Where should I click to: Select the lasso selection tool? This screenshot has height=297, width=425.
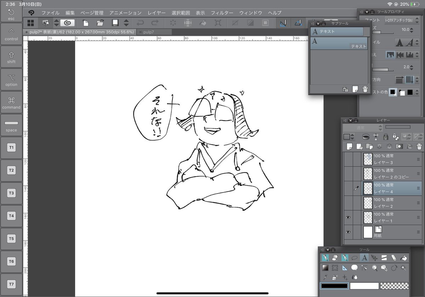tap(354, 258)
